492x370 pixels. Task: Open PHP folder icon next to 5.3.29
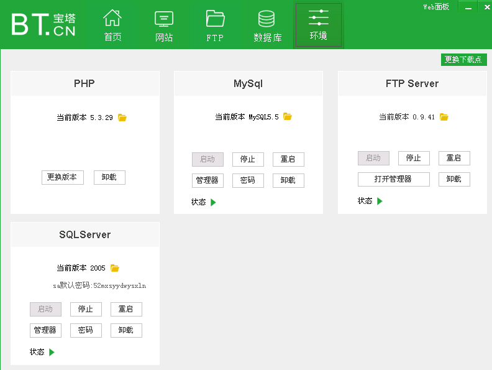pyautogui.click(x=122, y=118)
